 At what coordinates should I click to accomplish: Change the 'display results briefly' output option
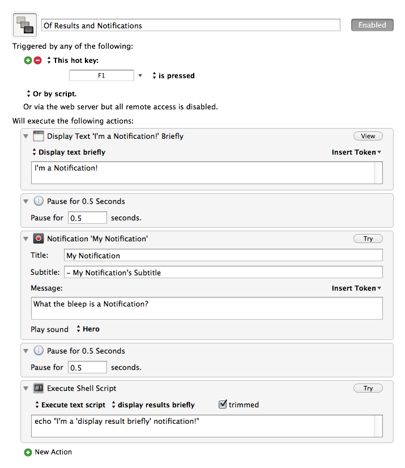[x=153, y=405]
